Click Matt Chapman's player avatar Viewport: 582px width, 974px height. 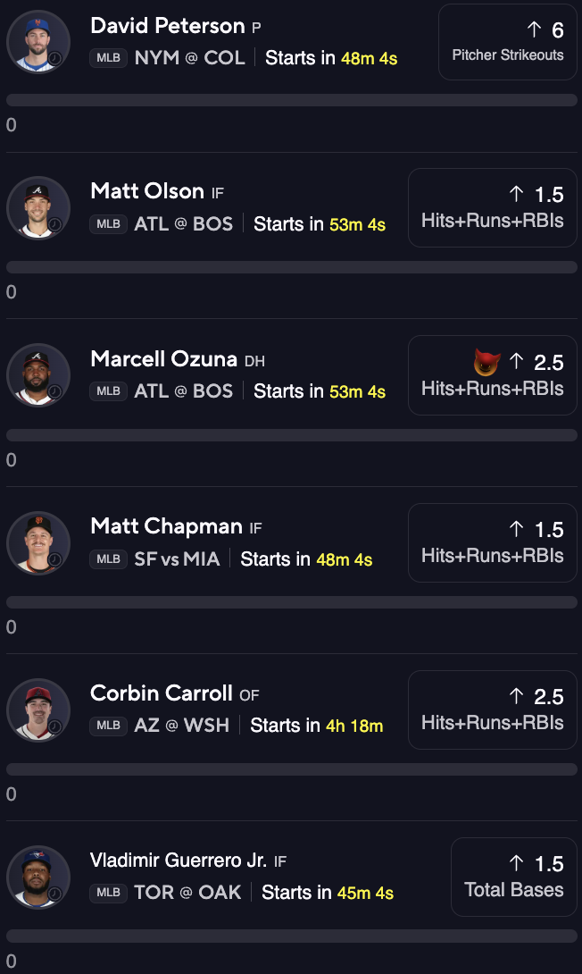point(38,542)
